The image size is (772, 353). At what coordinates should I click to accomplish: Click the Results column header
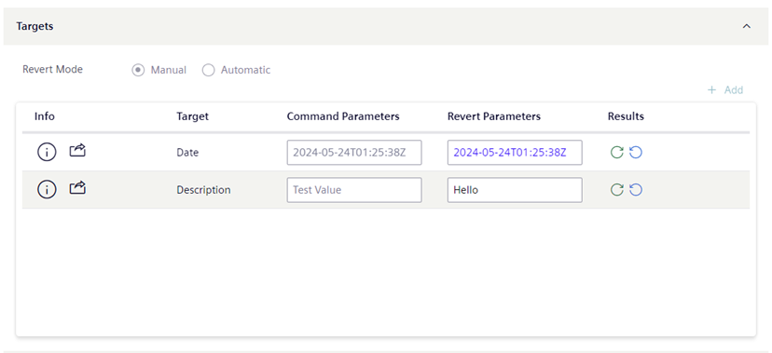tap(626, 116)
